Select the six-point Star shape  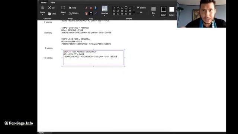(126, 11)
